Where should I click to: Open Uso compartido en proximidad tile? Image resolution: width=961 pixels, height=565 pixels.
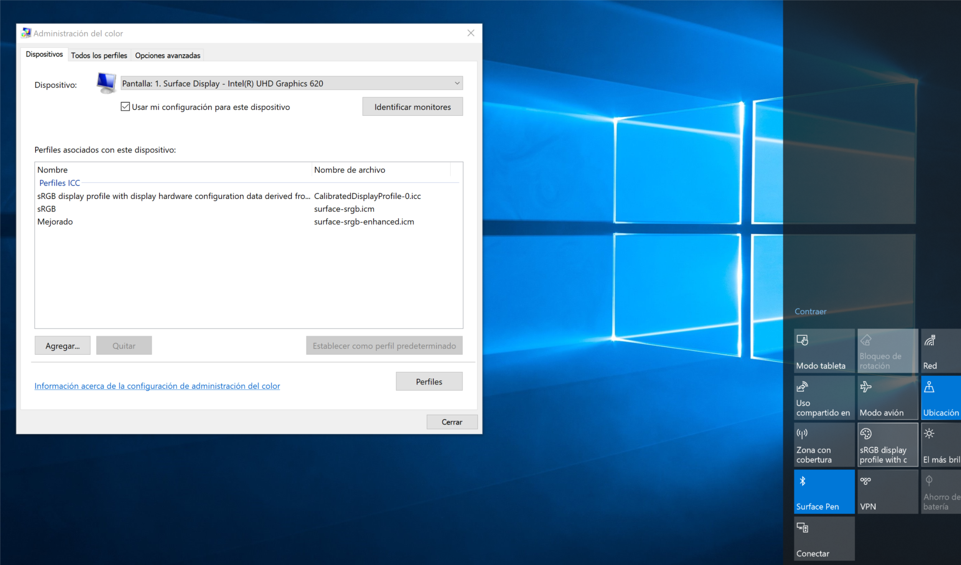pos(824,398)
